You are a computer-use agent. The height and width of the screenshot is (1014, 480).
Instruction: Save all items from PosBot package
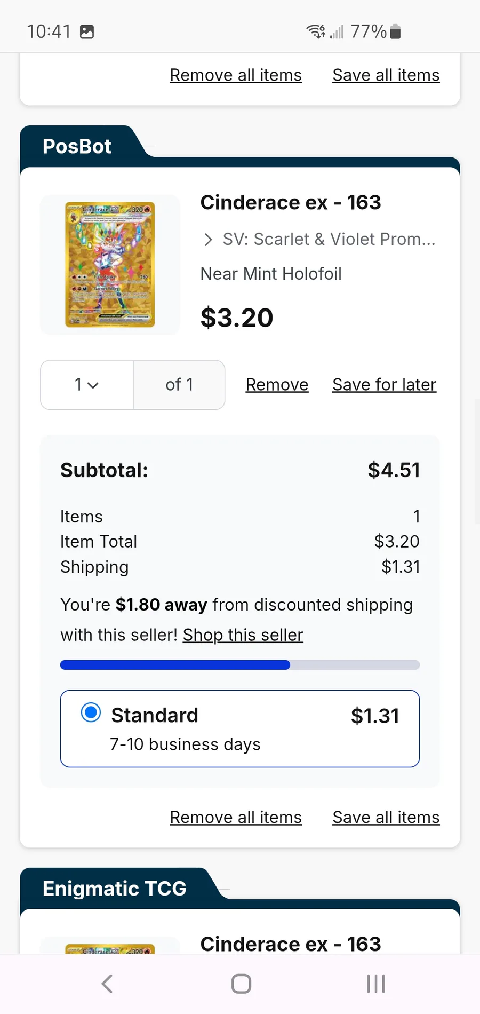point(386,817)
